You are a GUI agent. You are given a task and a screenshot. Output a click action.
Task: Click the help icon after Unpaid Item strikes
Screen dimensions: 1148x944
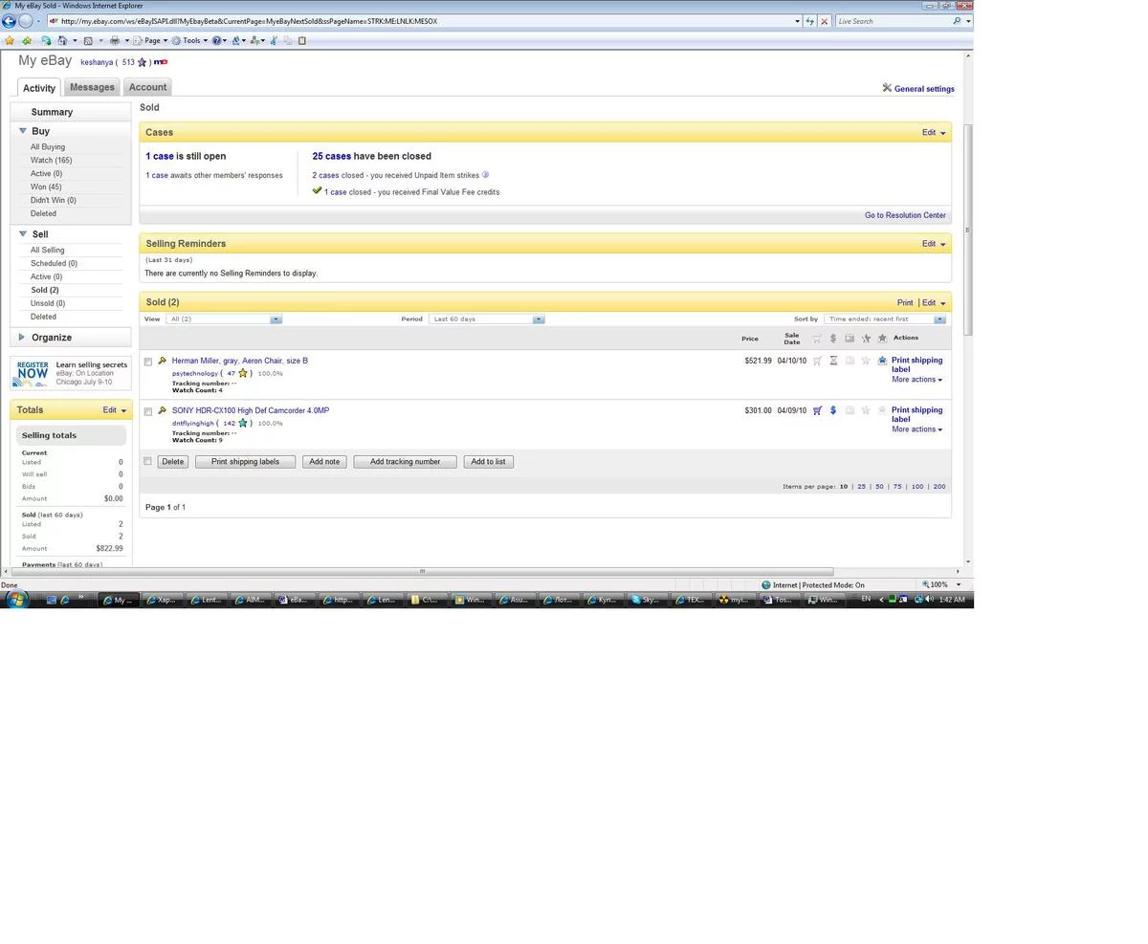(x=485, y=175)
